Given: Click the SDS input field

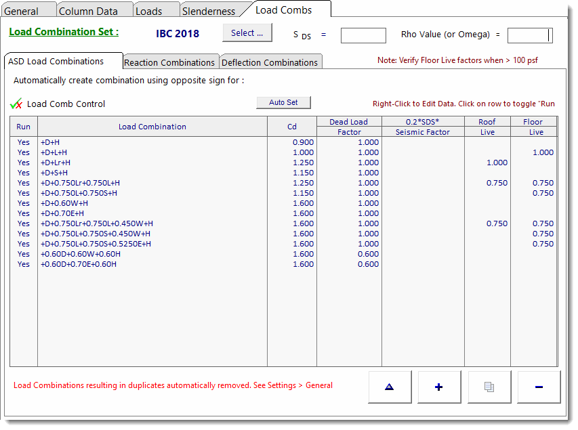Looking at the screenshot, I should coord(363,35).
